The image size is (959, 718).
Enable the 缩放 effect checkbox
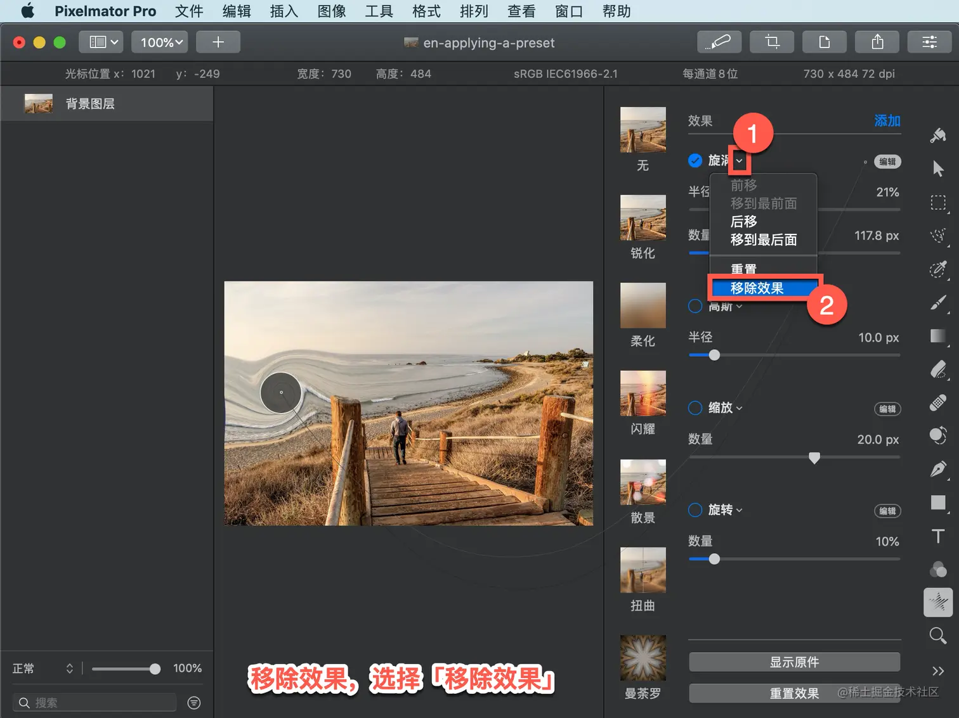pos(695,407)
